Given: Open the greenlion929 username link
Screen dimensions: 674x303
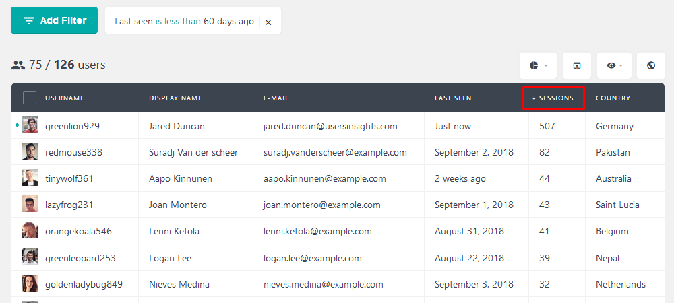Looking at the screenshot, I should coord(72,126).
